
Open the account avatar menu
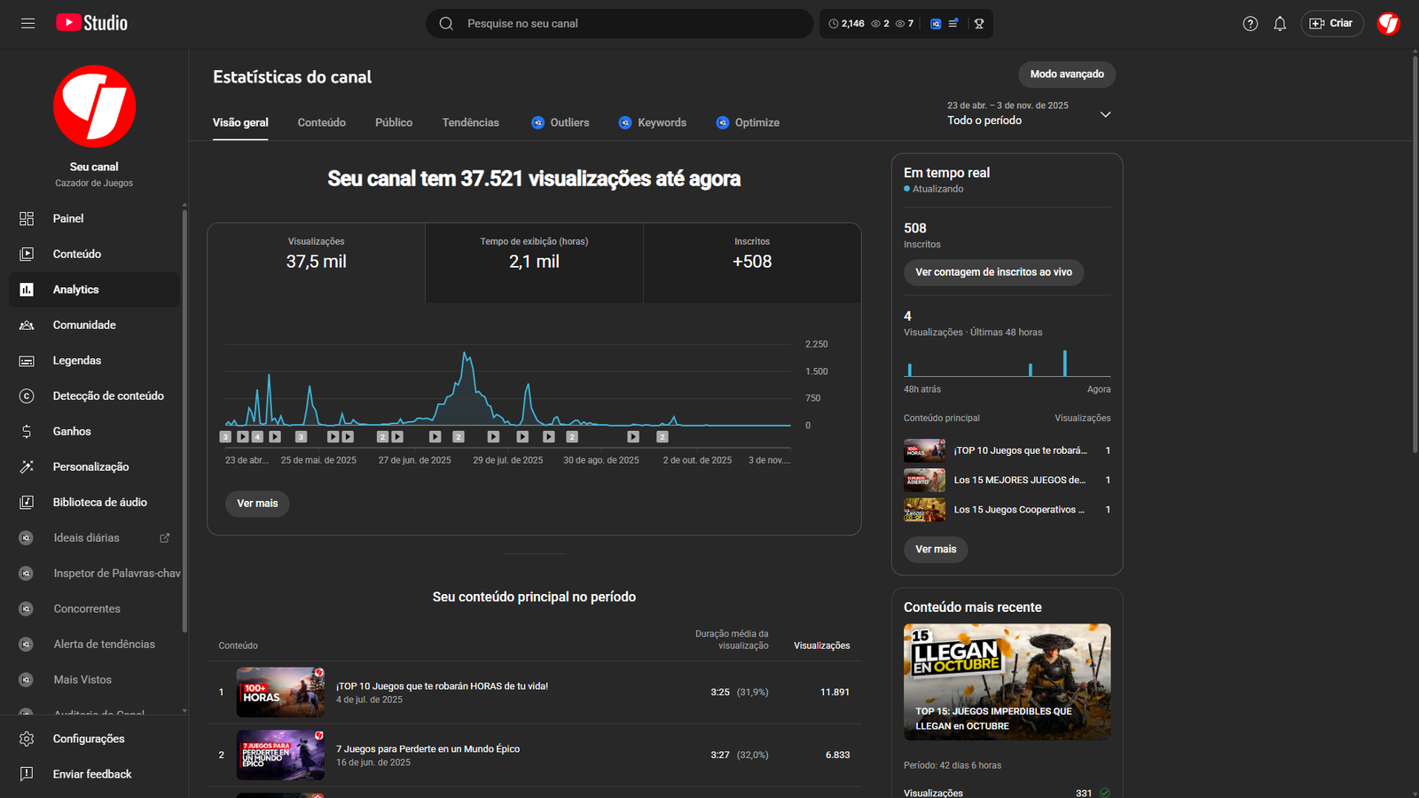tap(1388, 24)
